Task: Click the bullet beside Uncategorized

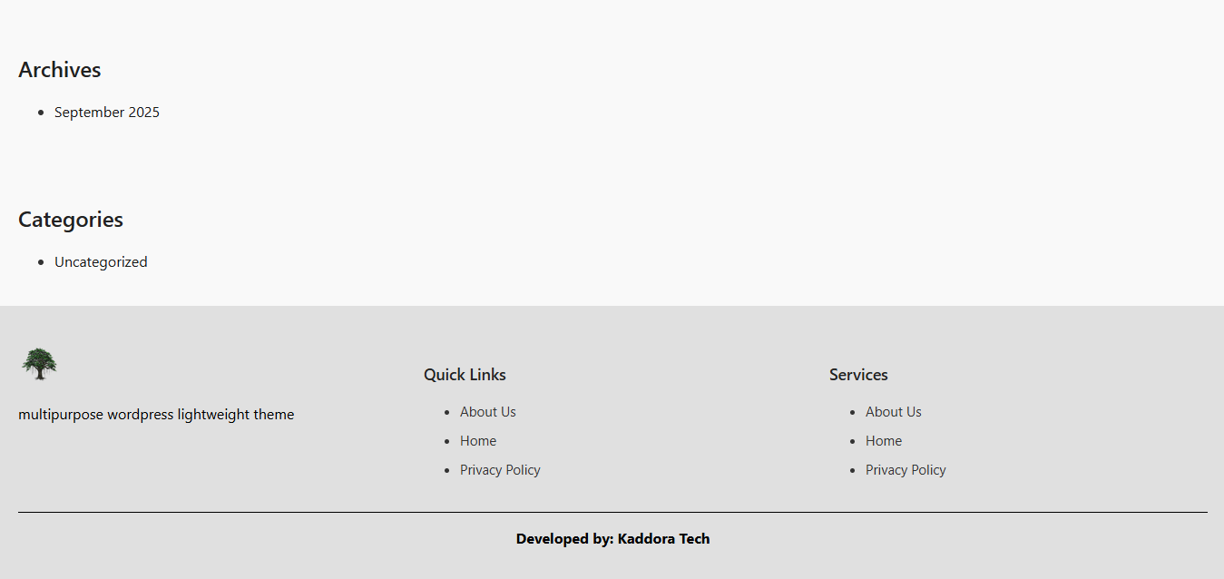Action: click(x=41, y=262)
